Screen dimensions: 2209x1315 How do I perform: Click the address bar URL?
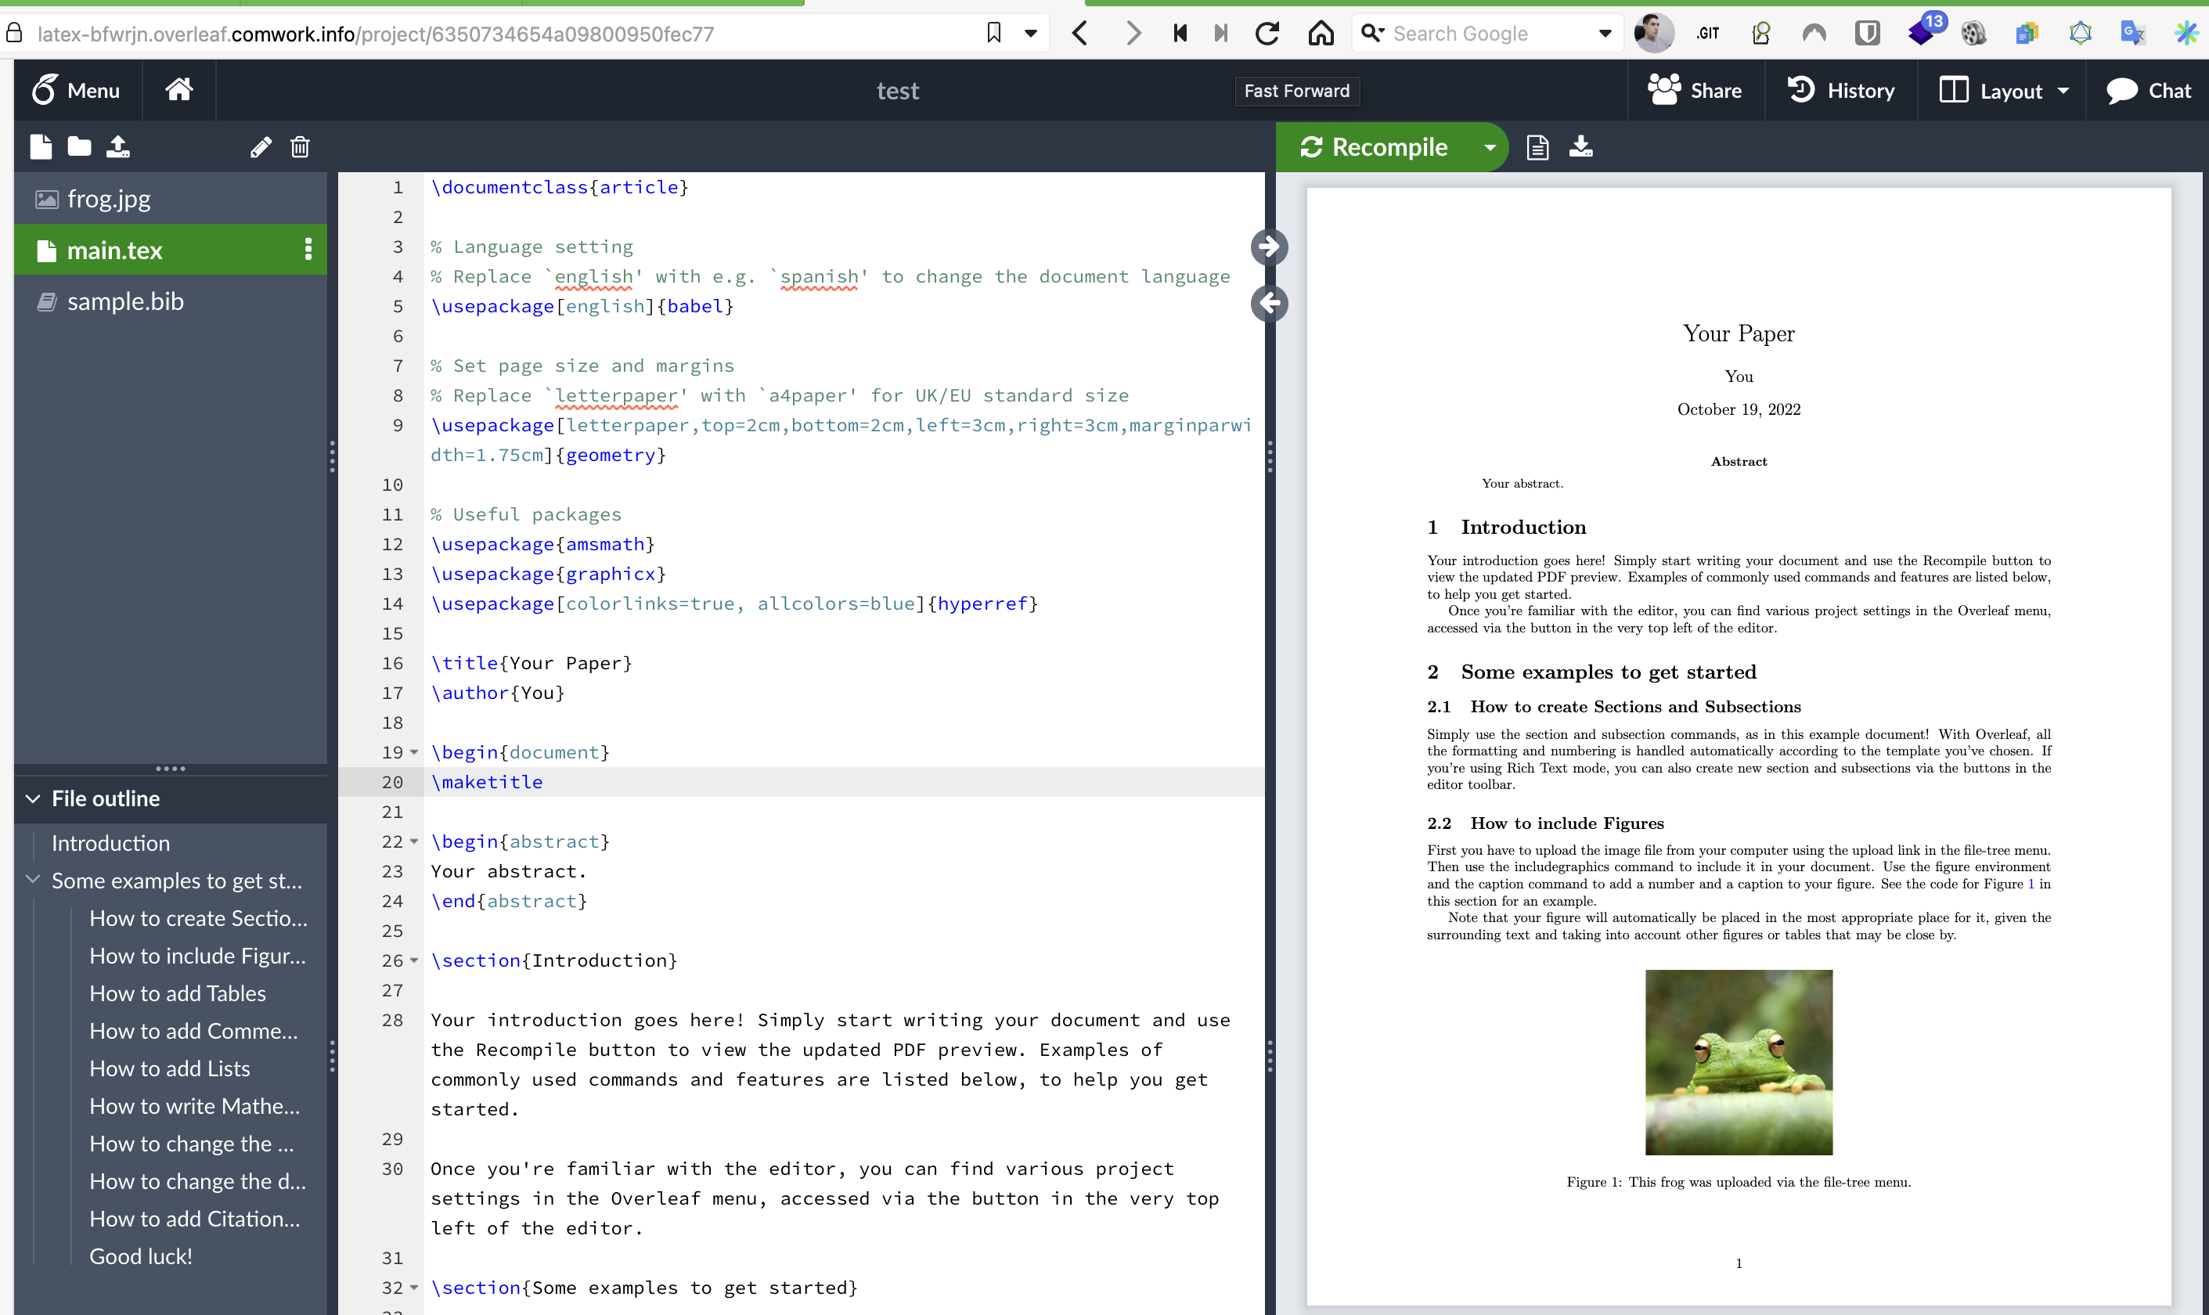pyautogui.click(x=375, y=34)
